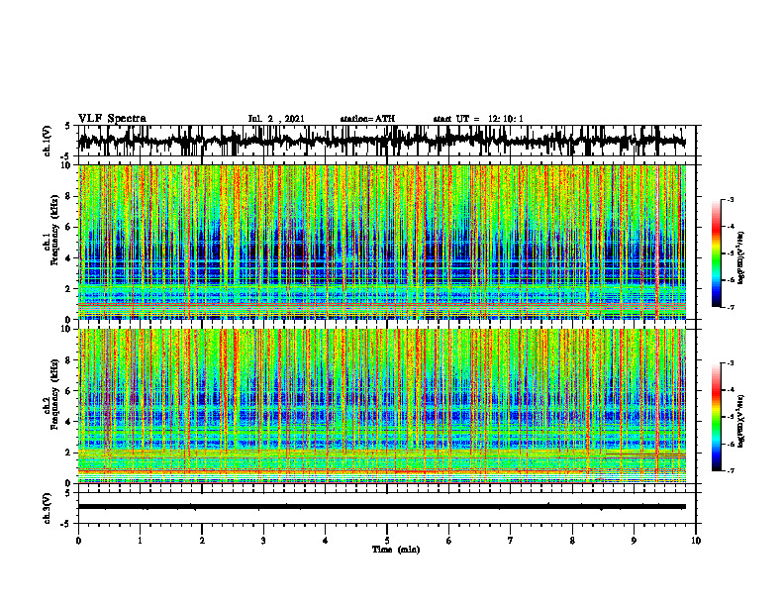The image size is (784, 606).
Task: Click the ch.1 voltage waveform trace panel
Action: pyautogui.click(x=387, y=141)
